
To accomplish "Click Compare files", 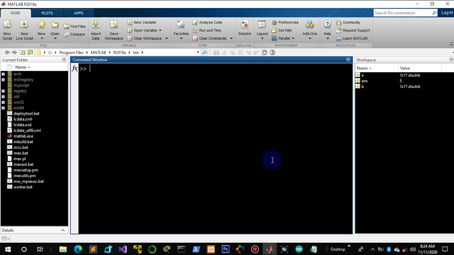I will [x=74, y=34].
